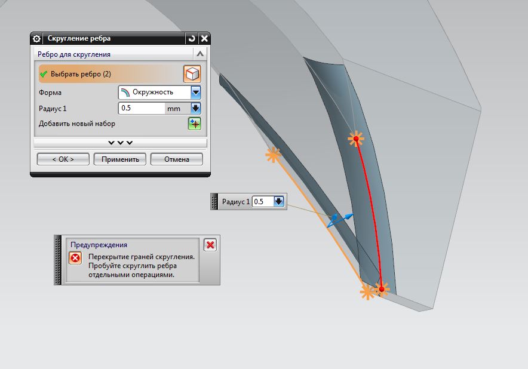Viewport: 528px width, 369px height.
Task: Open the Форма dropdown showing Окружность
Action: [159, 92]
